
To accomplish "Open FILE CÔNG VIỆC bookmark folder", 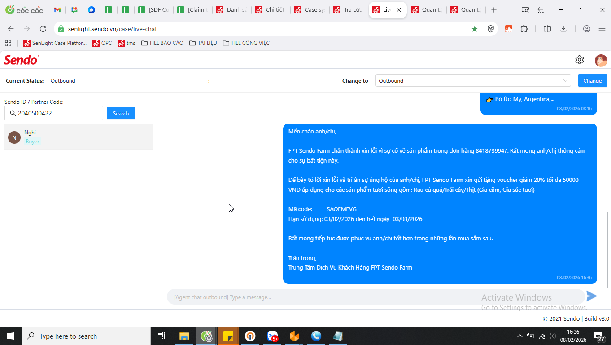I will coord(246,43).
